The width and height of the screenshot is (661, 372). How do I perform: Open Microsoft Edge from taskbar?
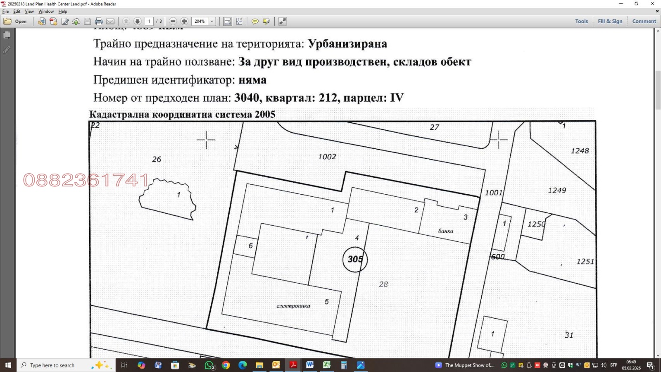tap(243, 365)
